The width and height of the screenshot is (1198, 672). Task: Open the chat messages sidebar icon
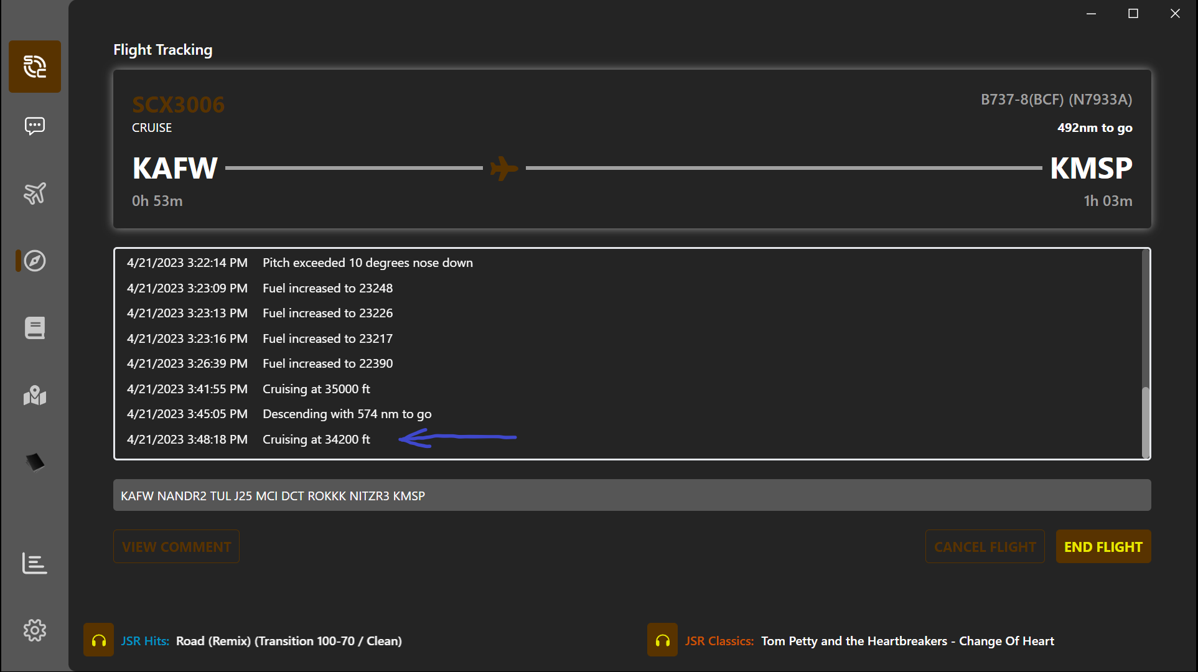pos(35,126)
